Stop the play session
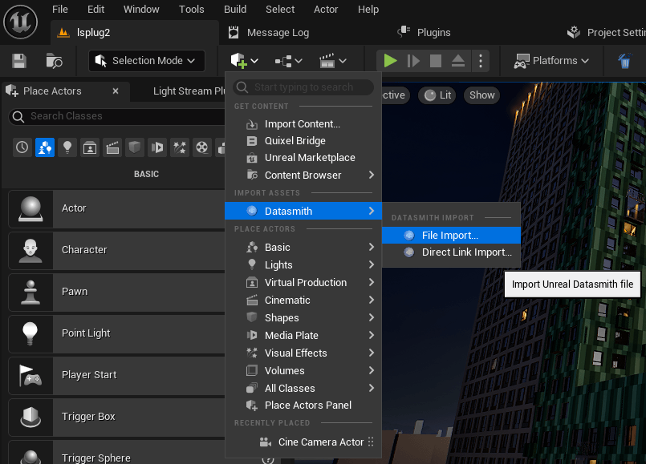This screenshot has height=464, width=646. pyautogui.click(x=436, y=61)
